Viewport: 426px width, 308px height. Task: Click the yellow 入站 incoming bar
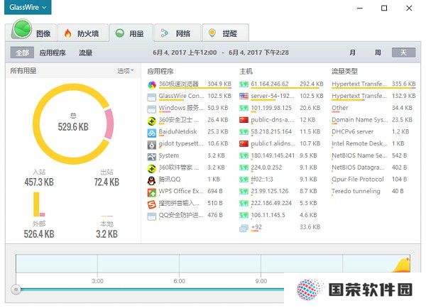[36, 204]
